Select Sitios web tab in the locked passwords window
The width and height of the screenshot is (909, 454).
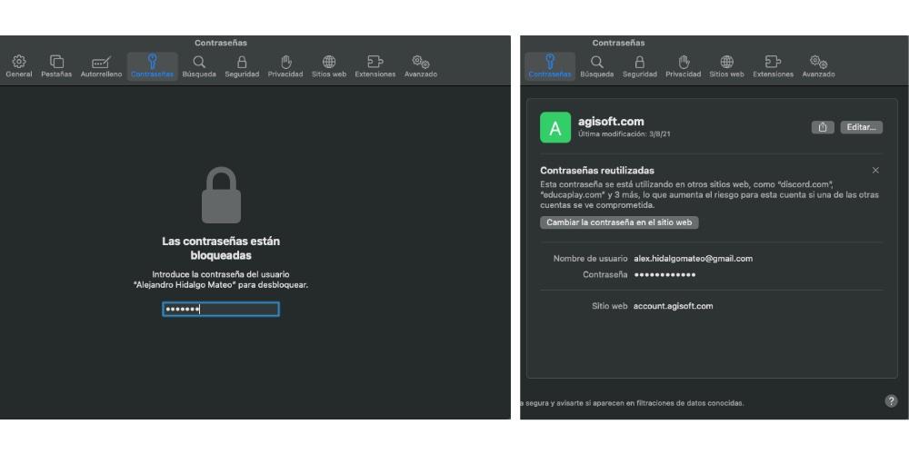tap(328, 65)
